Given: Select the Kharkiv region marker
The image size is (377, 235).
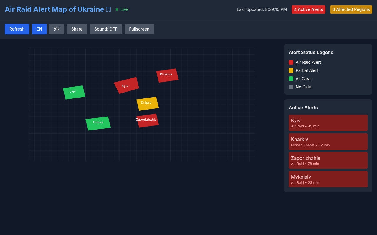Looking at the screenshot, I should pos(167,75).
